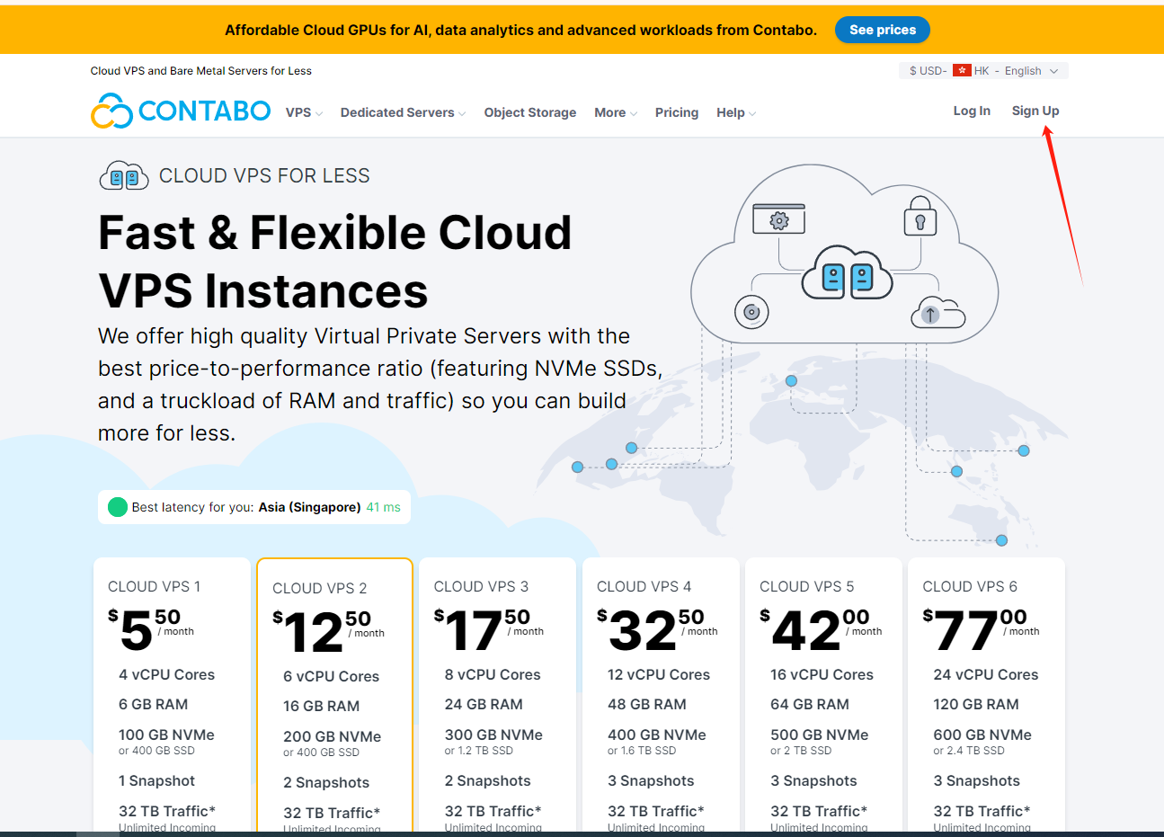Image resolution: width=1164 pixels, height=837 pixels.
Task: Open the Pricing page
Action: (x=677, y=112)
